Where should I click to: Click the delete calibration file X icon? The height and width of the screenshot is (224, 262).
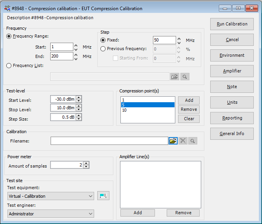[183, 141]
